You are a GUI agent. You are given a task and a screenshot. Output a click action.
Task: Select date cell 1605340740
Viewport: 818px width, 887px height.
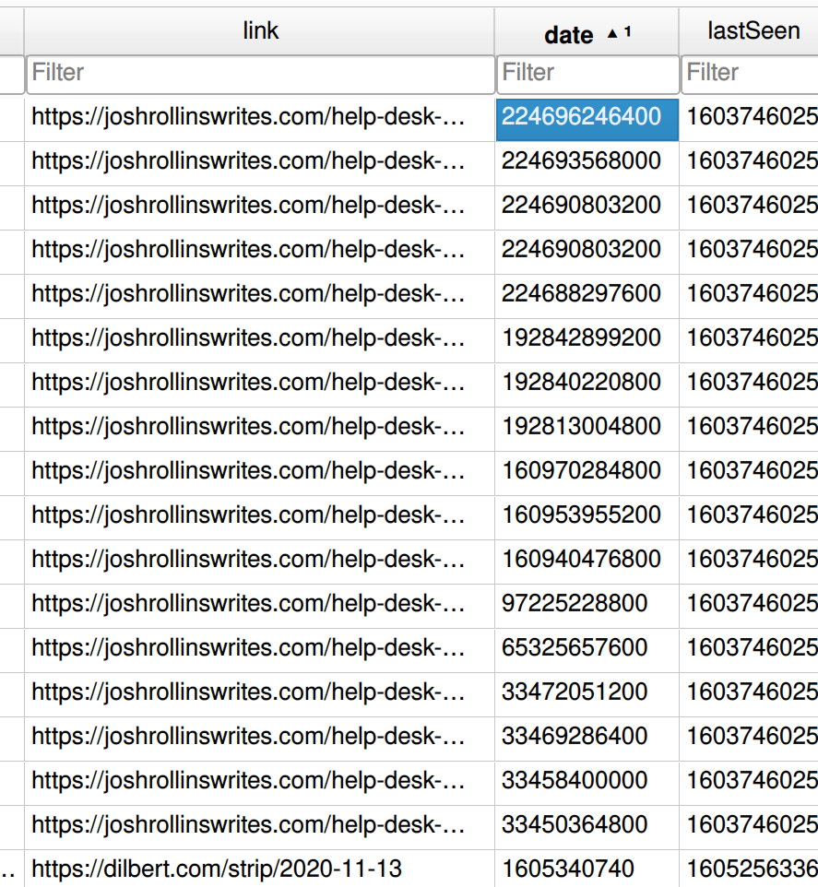(x=587, y=869)
